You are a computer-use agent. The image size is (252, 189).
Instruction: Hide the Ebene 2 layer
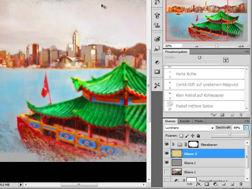167,163
